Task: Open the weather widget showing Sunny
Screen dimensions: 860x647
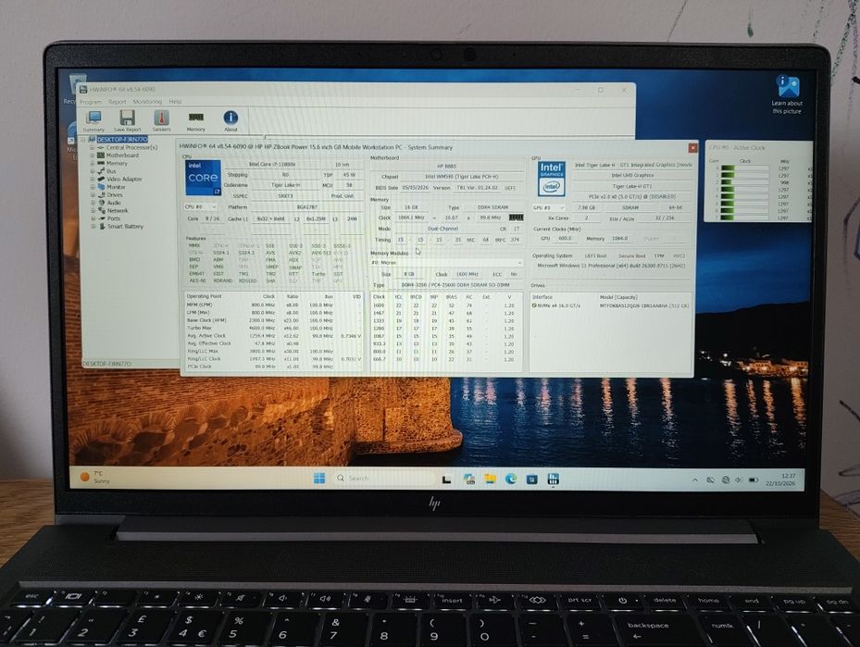Action: point(96,477)
